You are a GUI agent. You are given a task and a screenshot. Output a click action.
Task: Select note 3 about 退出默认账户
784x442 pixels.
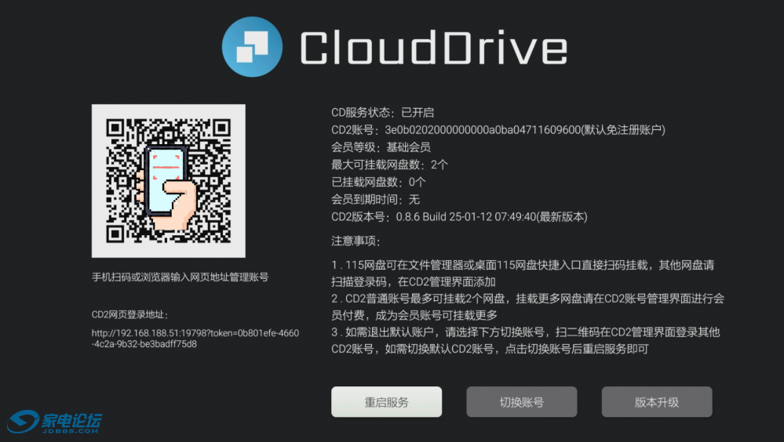526,340
